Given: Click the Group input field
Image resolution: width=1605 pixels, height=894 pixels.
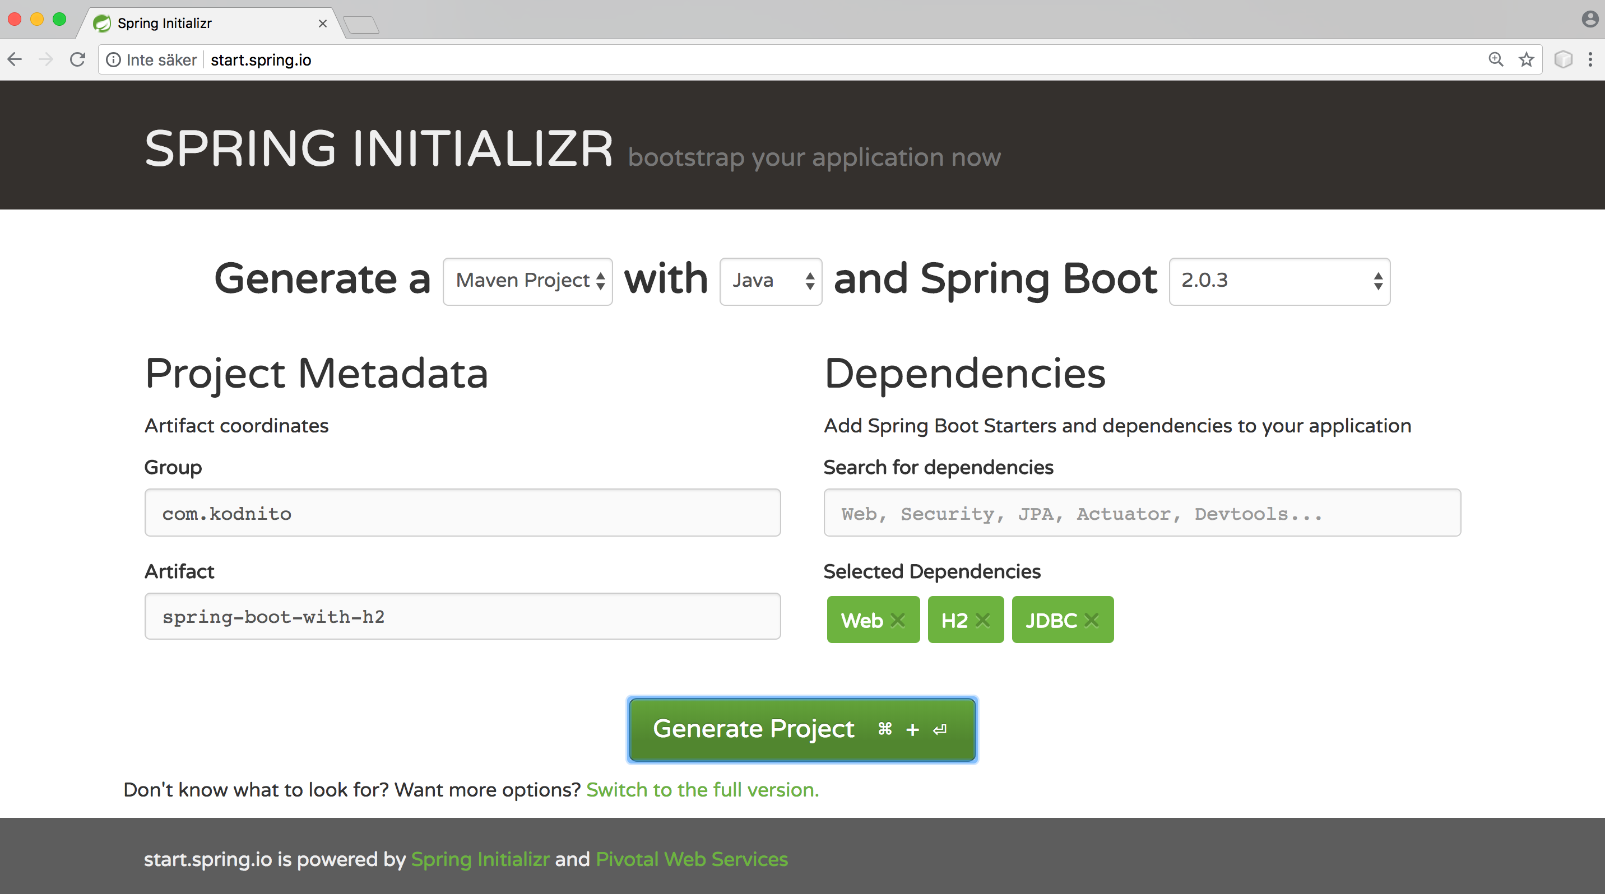Looking at the screenshot, I should coord(461,513).
